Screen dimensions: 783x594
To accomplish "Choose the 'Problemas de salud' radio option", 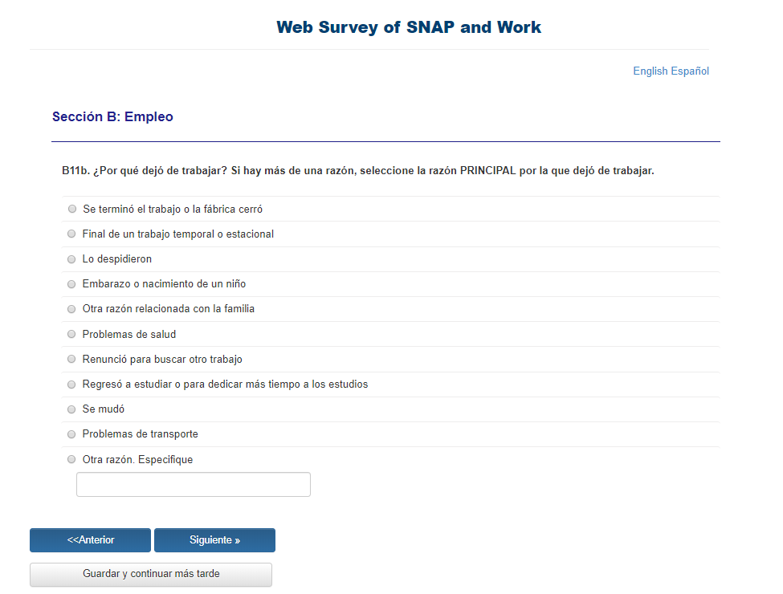I will click(71, 334).
